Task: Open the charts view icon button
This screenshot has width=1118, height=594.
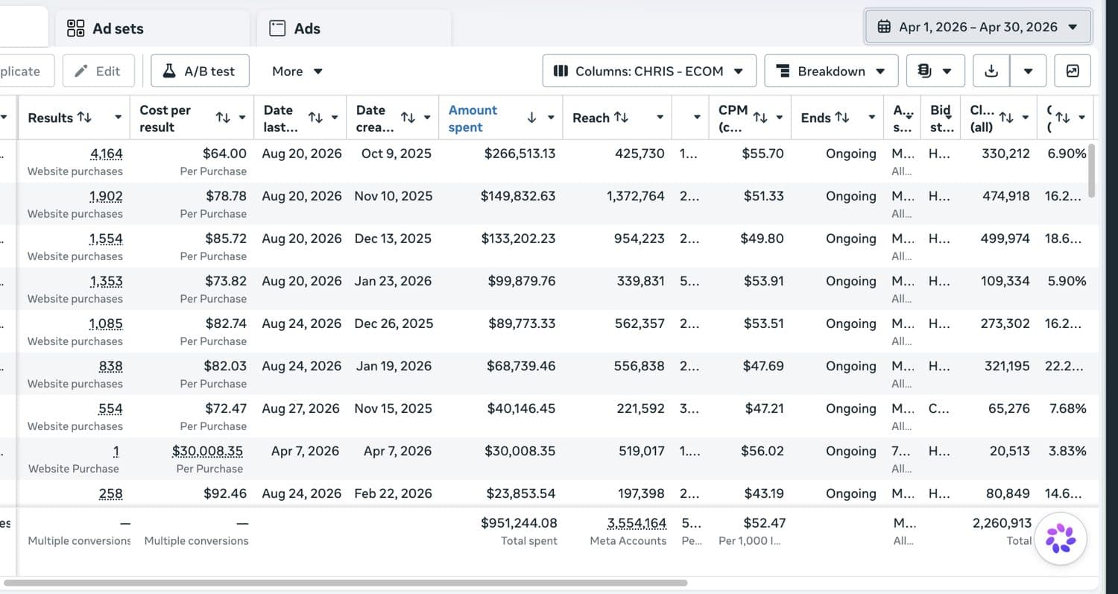Action: coord(1073,71)
